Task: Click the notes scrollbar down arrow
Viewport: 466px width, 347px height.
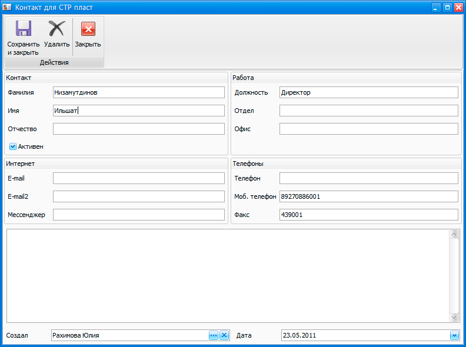Action: tap(454, 317)
